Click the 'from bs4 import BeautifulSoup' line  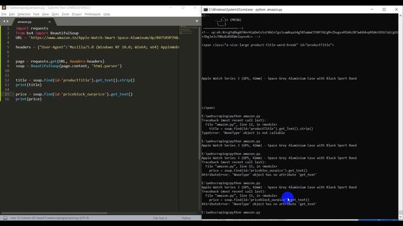point(47,33)
